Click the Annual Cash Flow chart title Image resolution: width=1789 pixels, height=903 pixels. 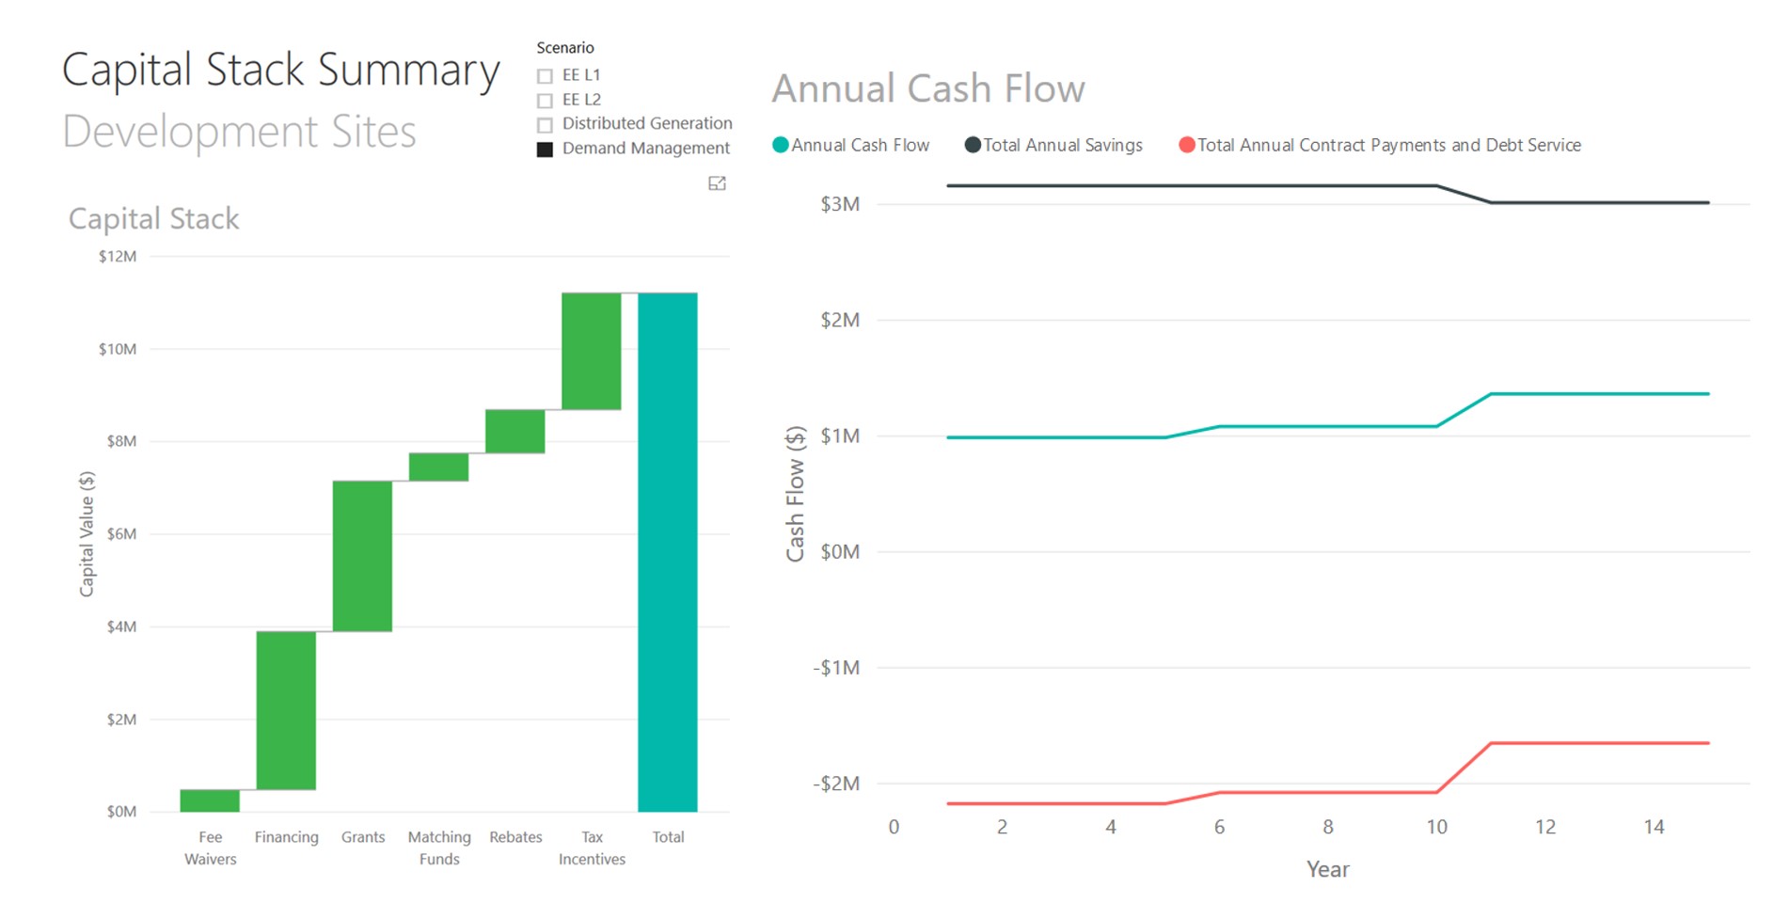point(928,88)
